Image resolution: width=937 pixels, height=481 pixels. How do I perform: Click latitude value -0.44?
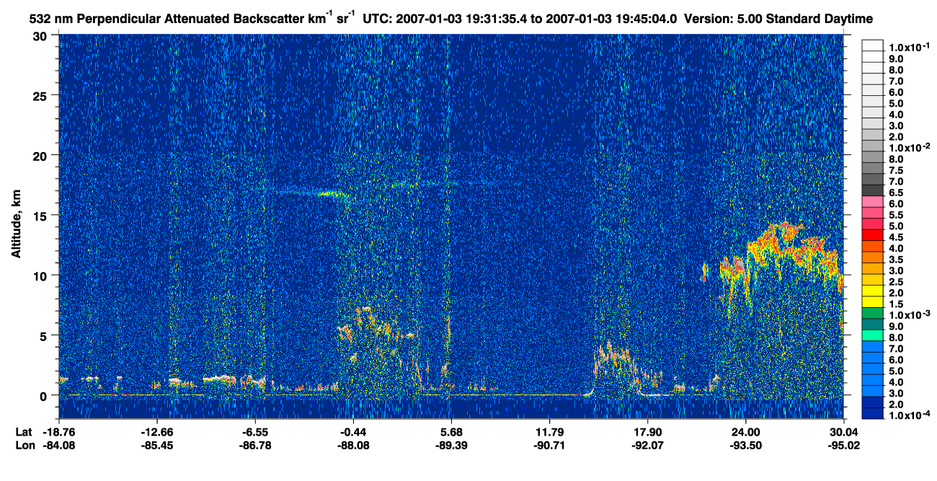353,431
